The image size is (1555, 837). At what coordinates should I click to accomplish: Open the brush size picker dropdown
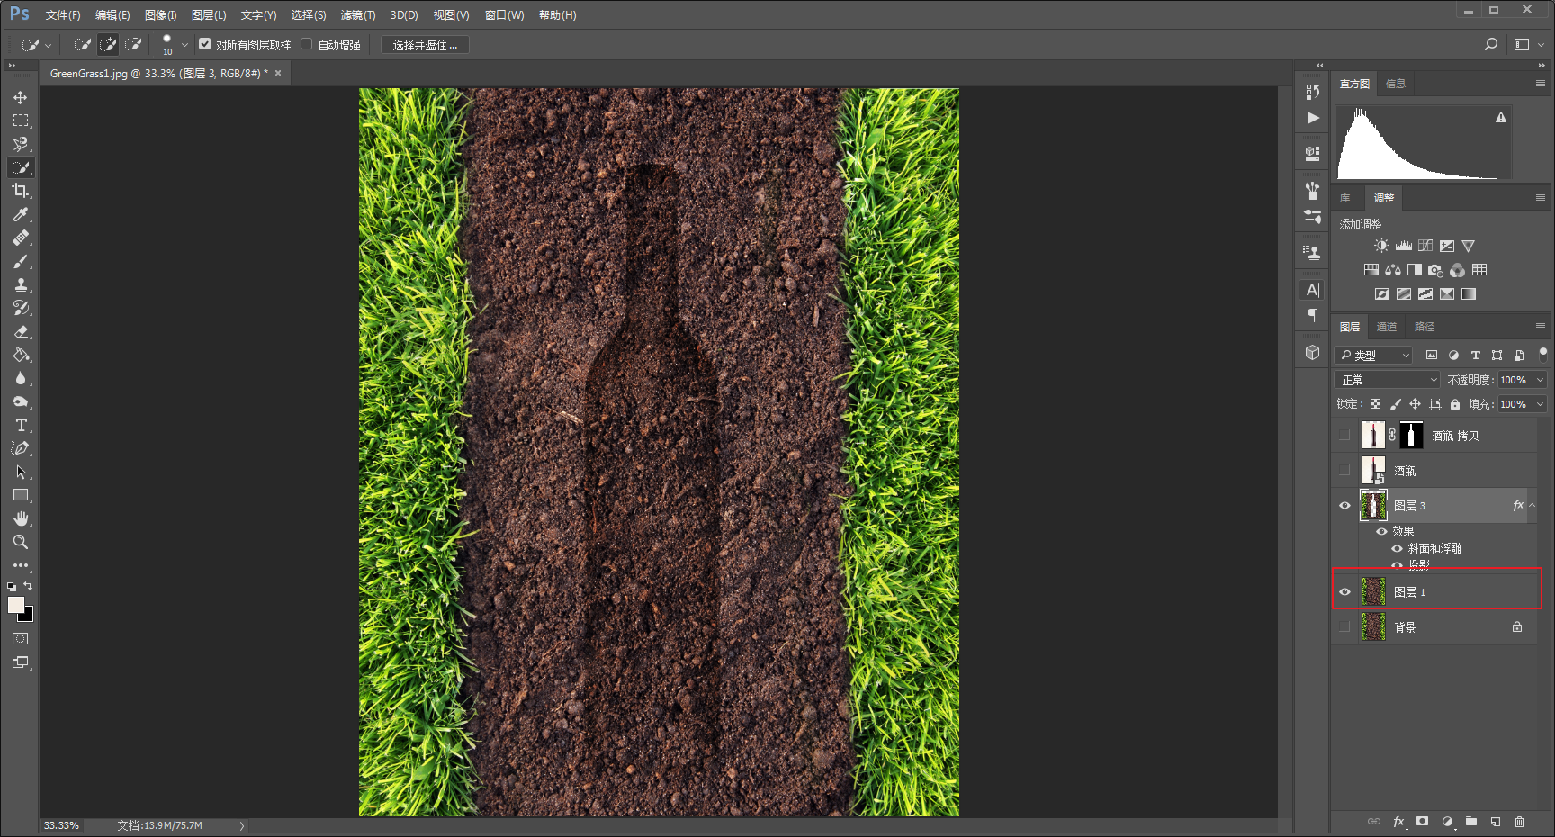coord(184,44)
